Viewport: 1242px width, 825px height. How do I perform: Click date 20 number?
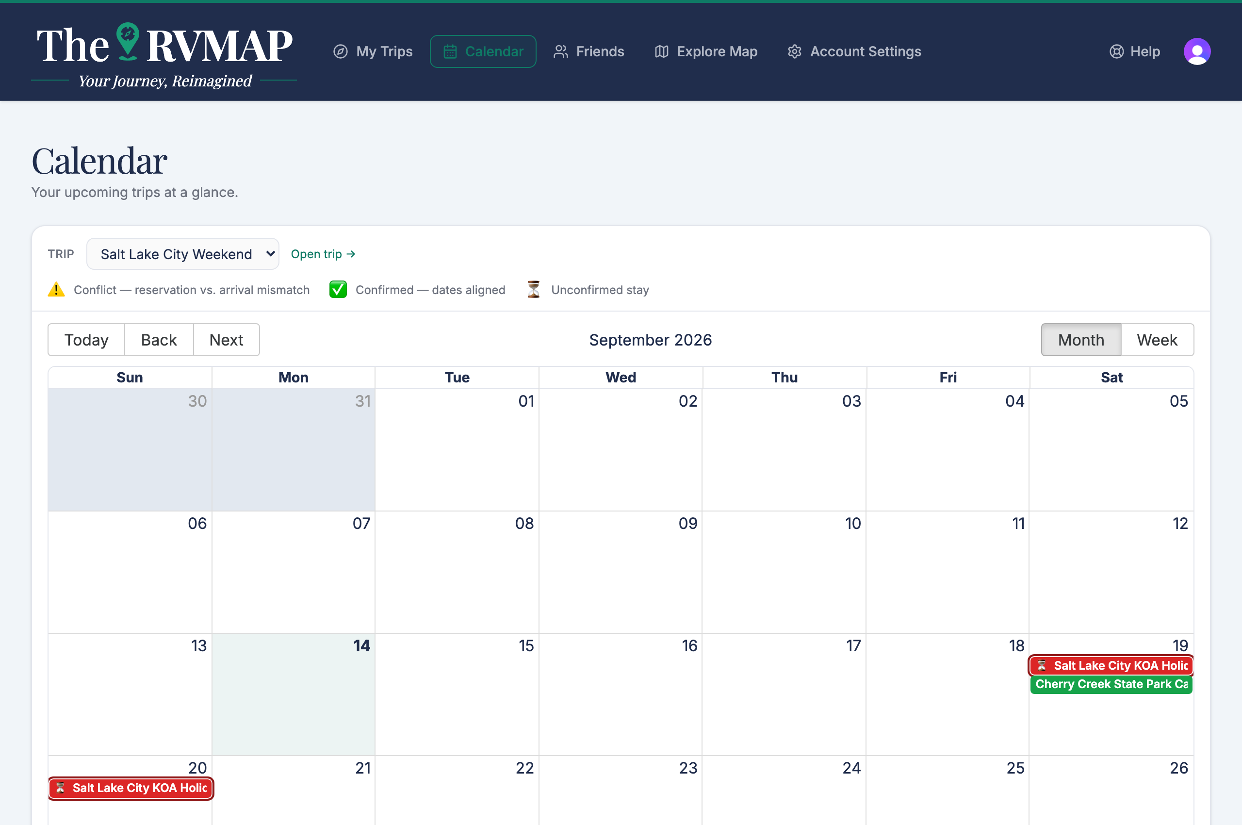coord(197,768)
